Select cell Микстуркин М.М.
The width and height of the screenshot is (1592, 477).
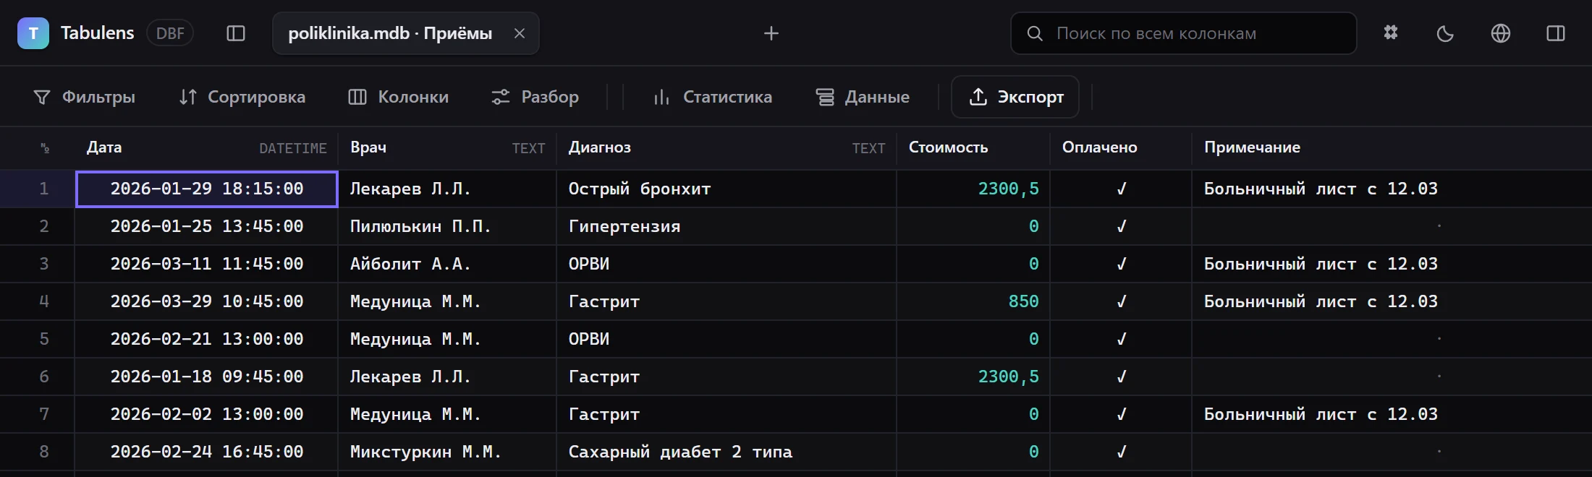(447, 452)
